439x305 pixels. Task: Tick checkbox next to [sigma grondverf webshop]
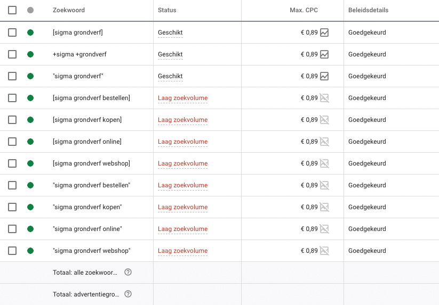click(12, 163)
